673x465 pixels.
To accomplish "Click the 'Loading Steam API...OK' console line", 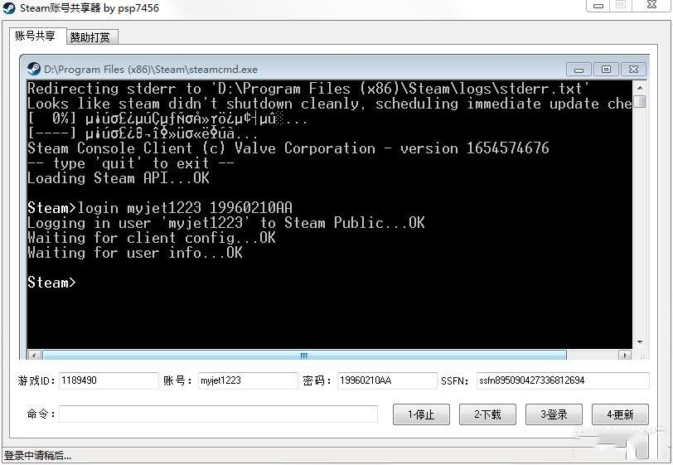I will 119,177.
